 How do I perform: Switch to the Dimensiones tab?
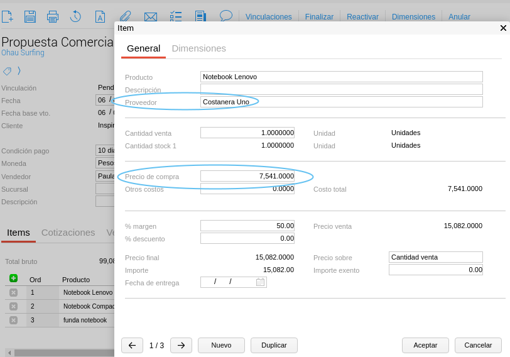198,48
